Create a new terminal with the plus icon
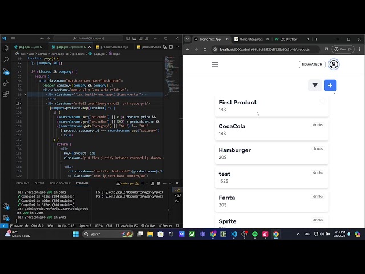This screenshot has height=274, width=365. 143,183
